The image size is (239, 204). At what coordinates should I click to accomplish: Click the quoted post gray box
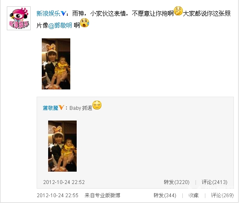click(x=135, y=143)
